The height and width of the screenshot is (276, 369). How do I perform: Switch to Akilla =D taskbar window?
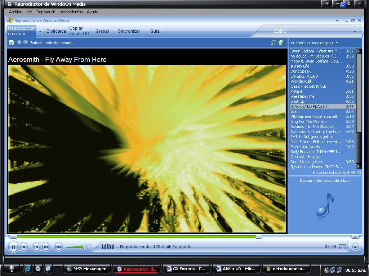236,269
